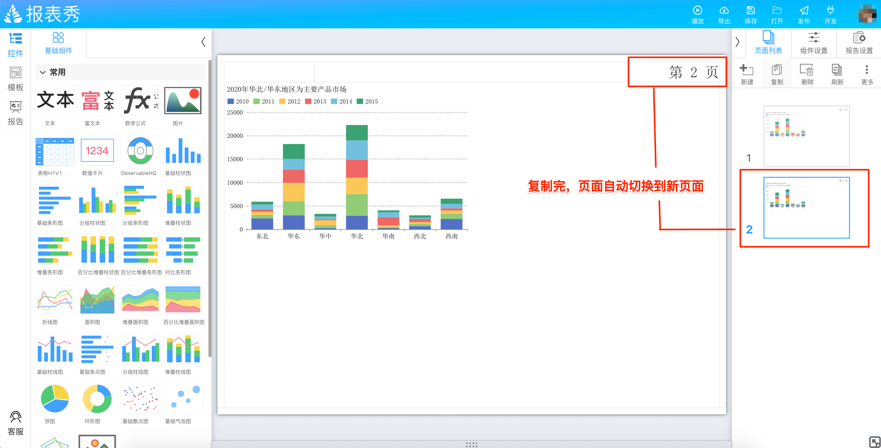Viewport: 881px width, 448px height.
Task: Pick the 饼图 pie chart component
Action: (55, 399)
